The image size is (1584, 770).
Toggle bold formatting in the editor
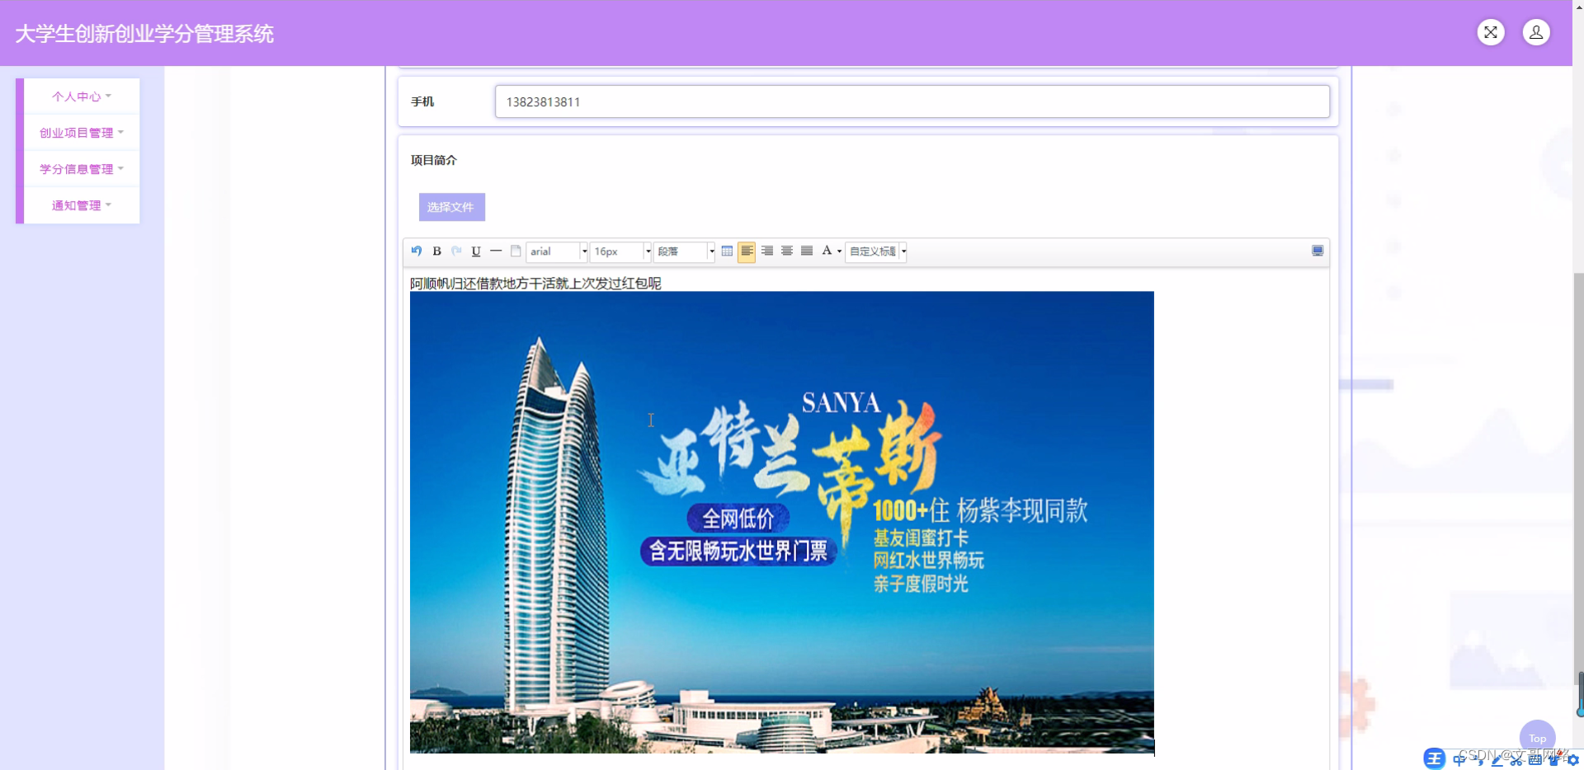pos(437,251)
